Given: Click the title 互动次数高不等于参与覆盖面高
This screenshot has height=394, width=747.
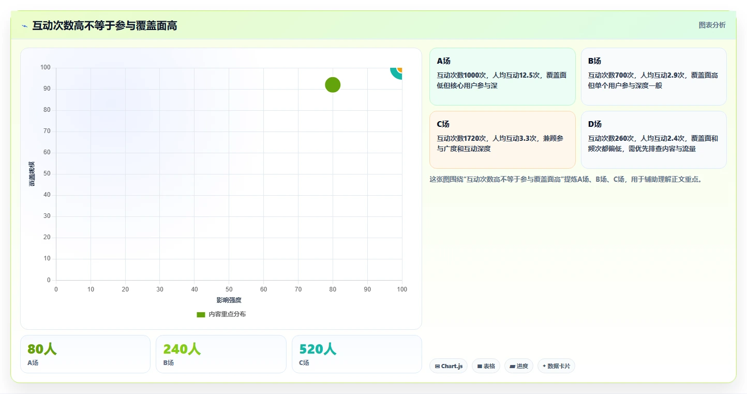Looking at the screenshot, I should click(104, 26).
